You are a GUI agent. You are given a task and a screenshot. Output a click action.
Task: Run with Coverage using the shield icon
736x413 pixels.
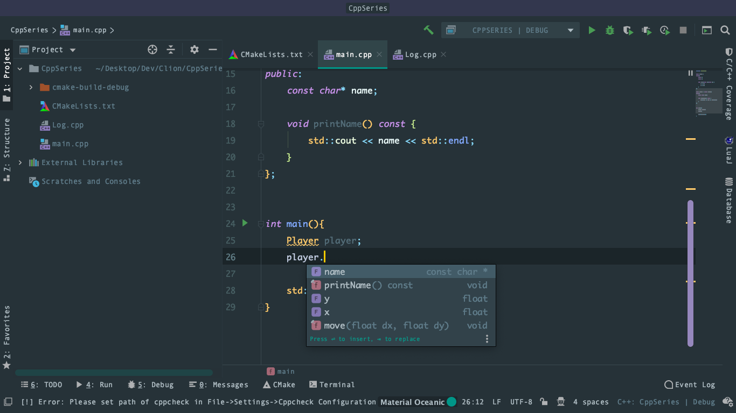(628, 30)
